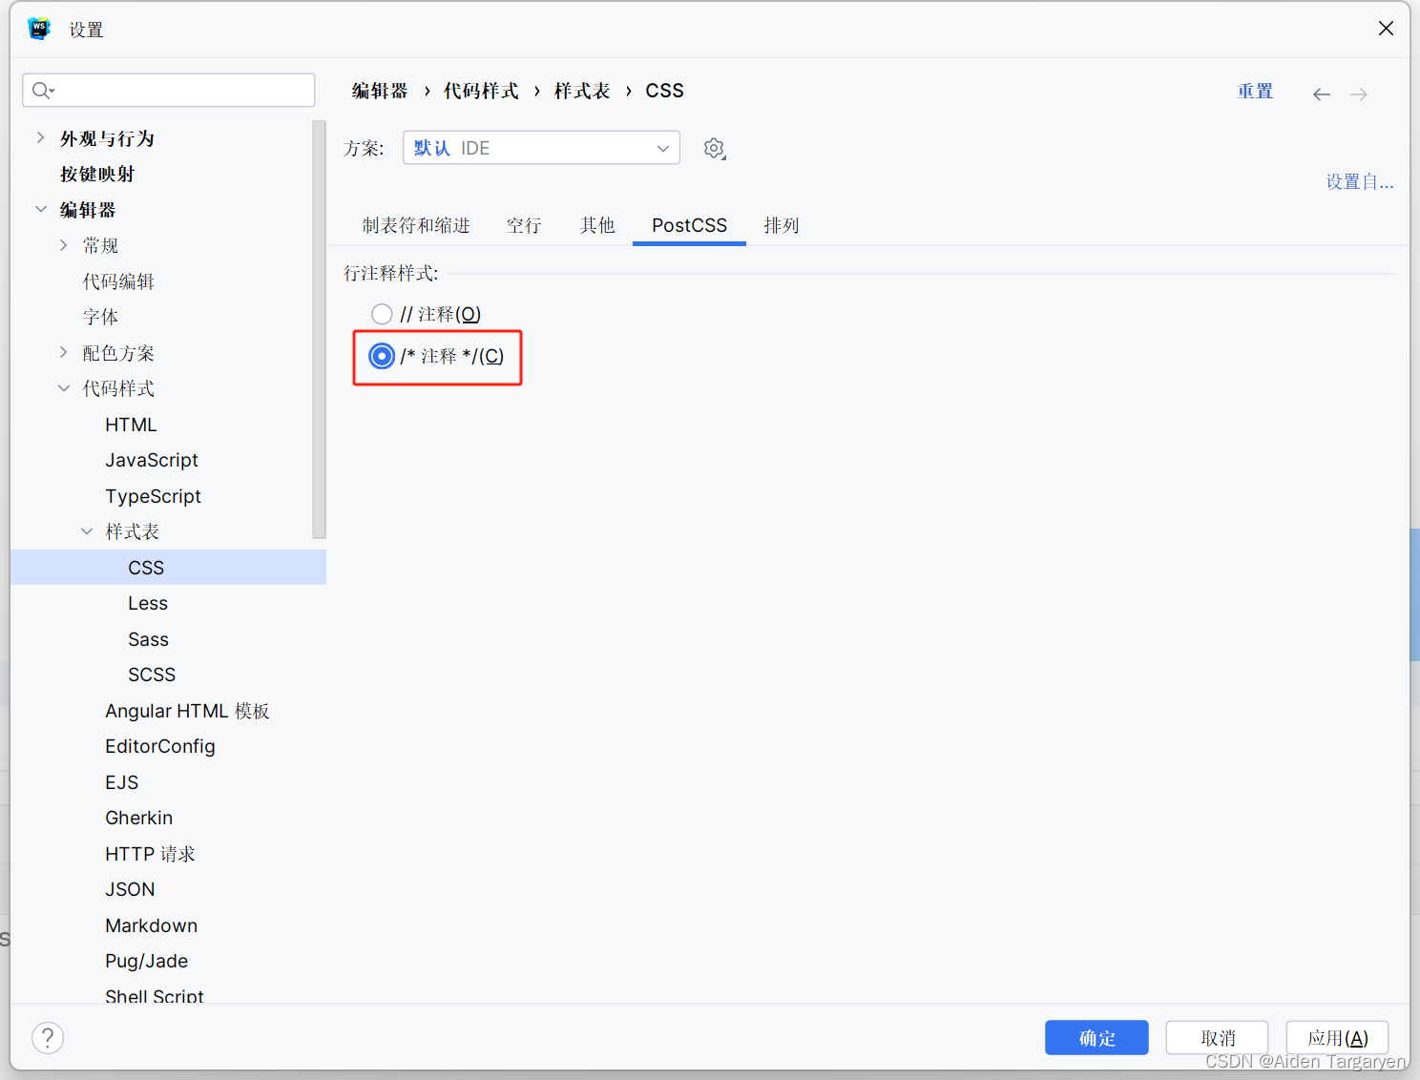The height and width of the screenshot is (1080, 1420).
Task: Click 样式表 in the breadcrumb
Action: (x=582, y=91)
